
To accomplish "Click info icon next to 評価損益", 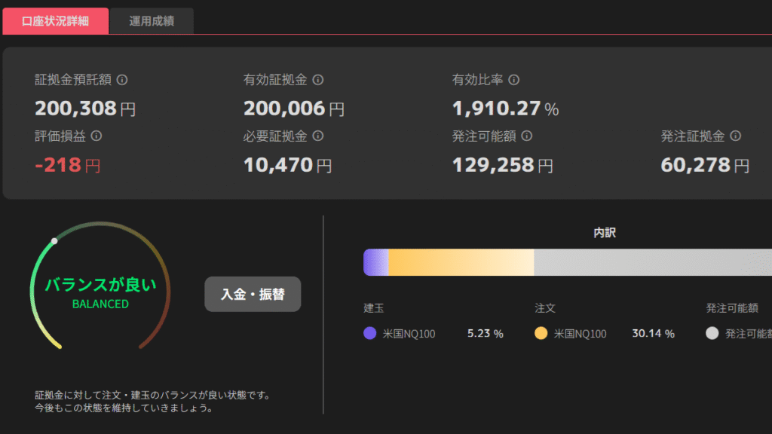I will (x=96, y=136).
